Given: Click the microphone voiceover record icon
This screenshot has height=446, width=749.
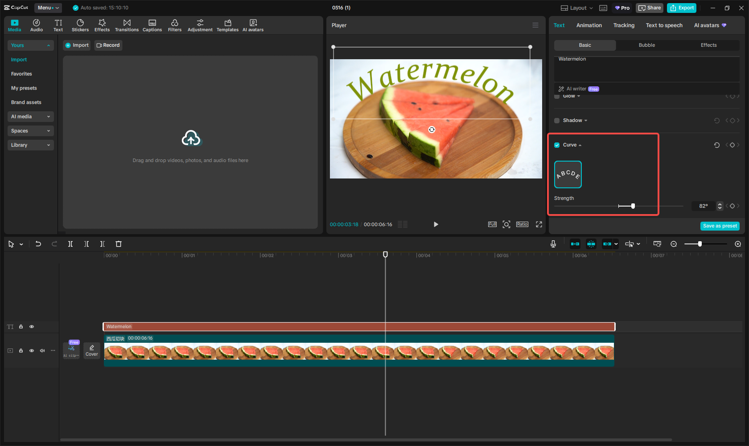Looking at the screenshot, I should point(553,244).
